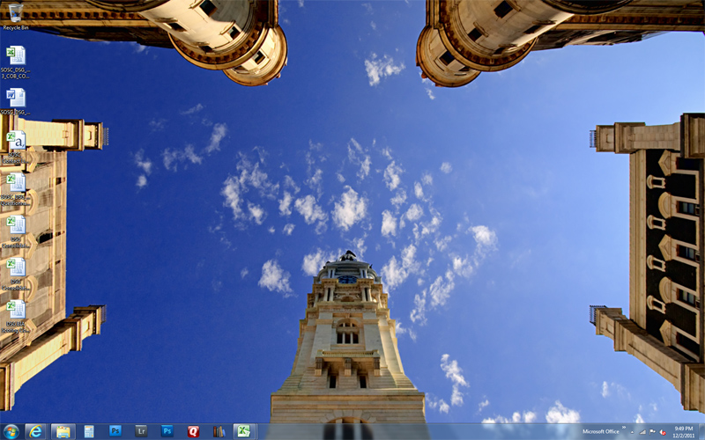Open Photoshop icon right of Lightroom
Viewport: 705px width, 440px height.
tap(167, 431)
